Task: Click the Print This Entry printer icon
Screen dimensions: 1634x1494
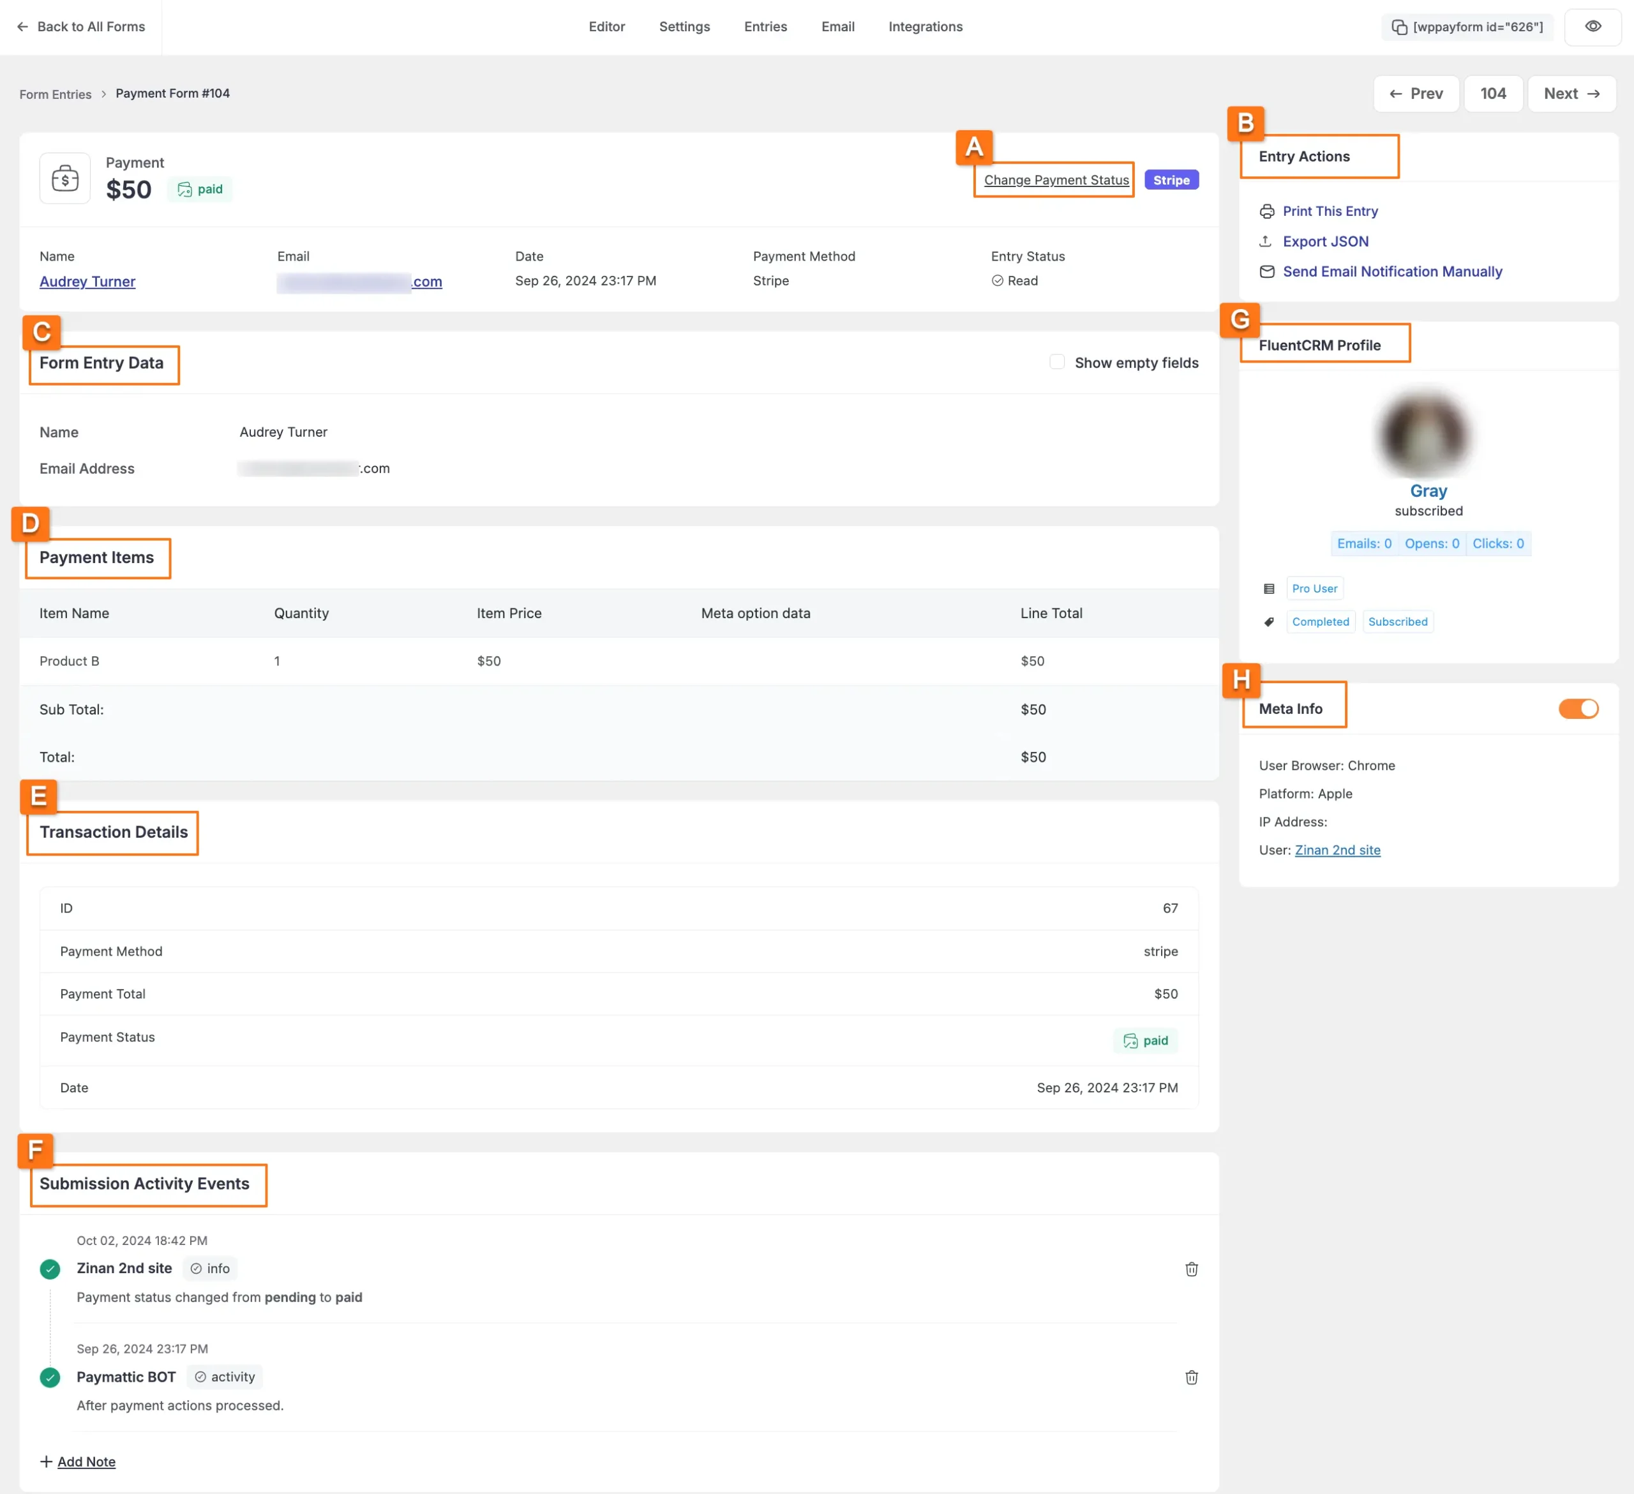Action: click(x=1266, y=211)
